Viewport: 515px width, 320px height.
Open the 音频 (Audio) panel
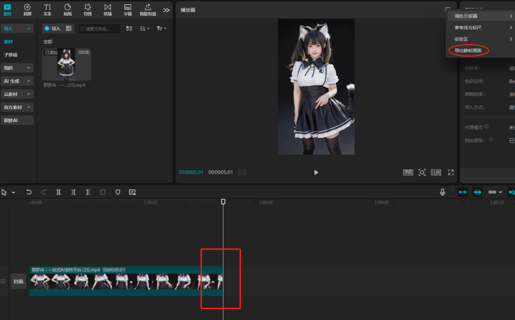[27, 10]
